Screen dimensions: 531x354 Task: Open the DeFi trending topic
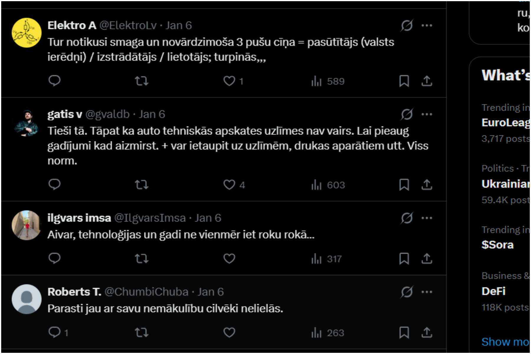[x=494, y=291]
